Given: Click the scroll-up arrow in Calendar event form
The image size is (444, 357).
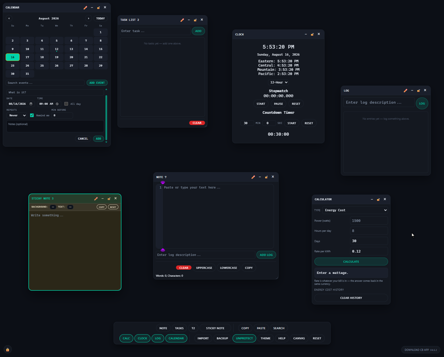Looking at the screenshot, I should tap(106, 89).
